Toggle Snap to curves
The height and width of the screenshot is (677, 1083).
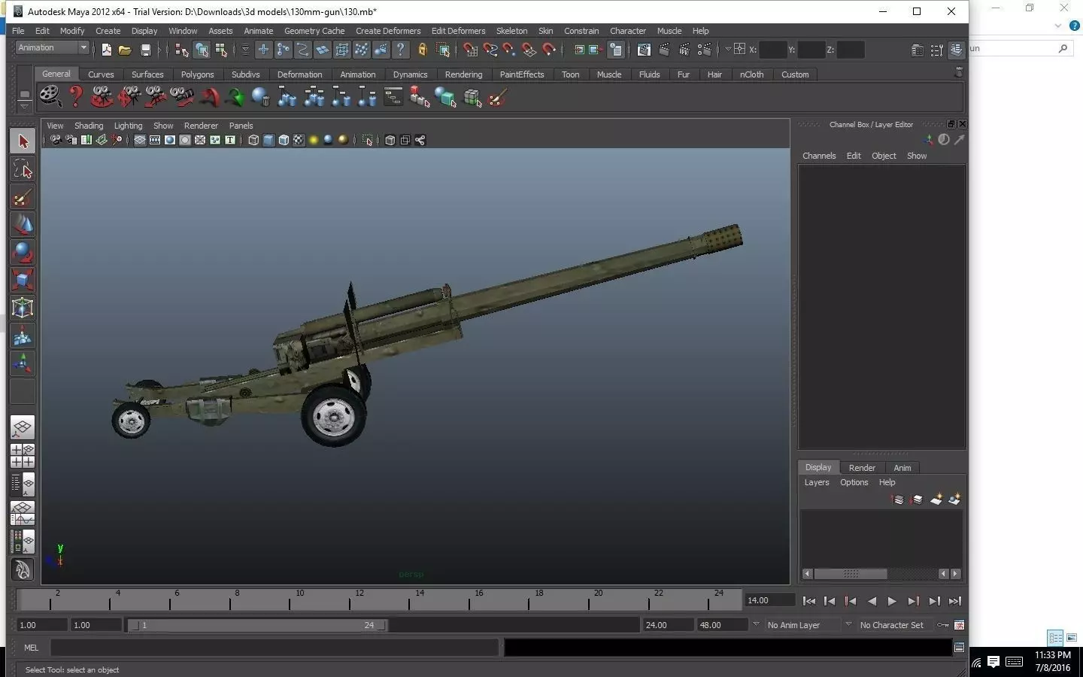coord(490,50)
